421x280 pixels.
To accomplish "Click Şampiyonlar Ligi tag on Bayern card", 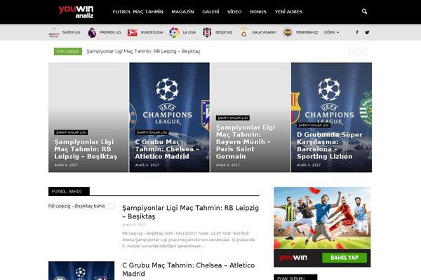I will point(233,118).
